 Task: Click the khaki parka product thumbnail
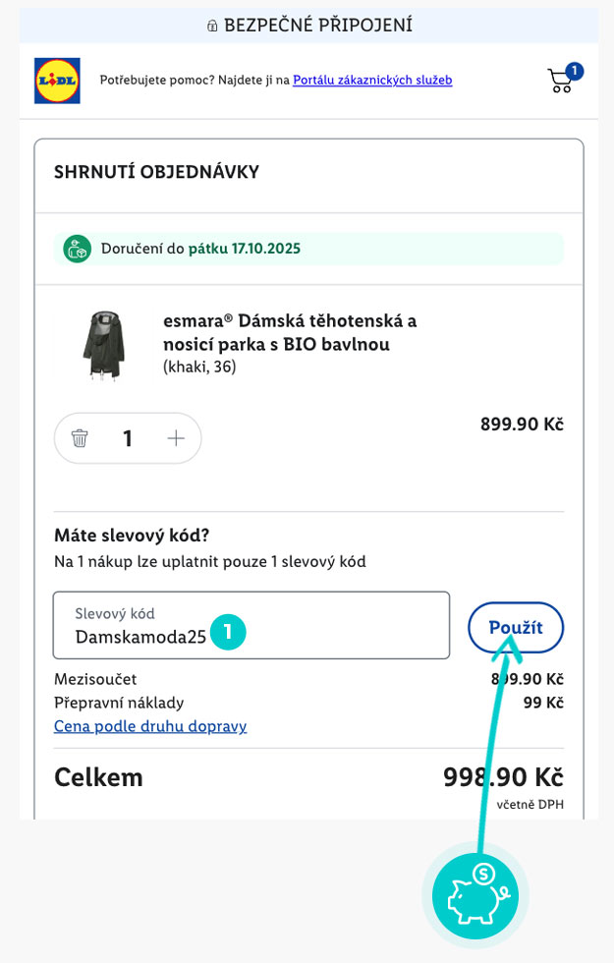point(100,345)
